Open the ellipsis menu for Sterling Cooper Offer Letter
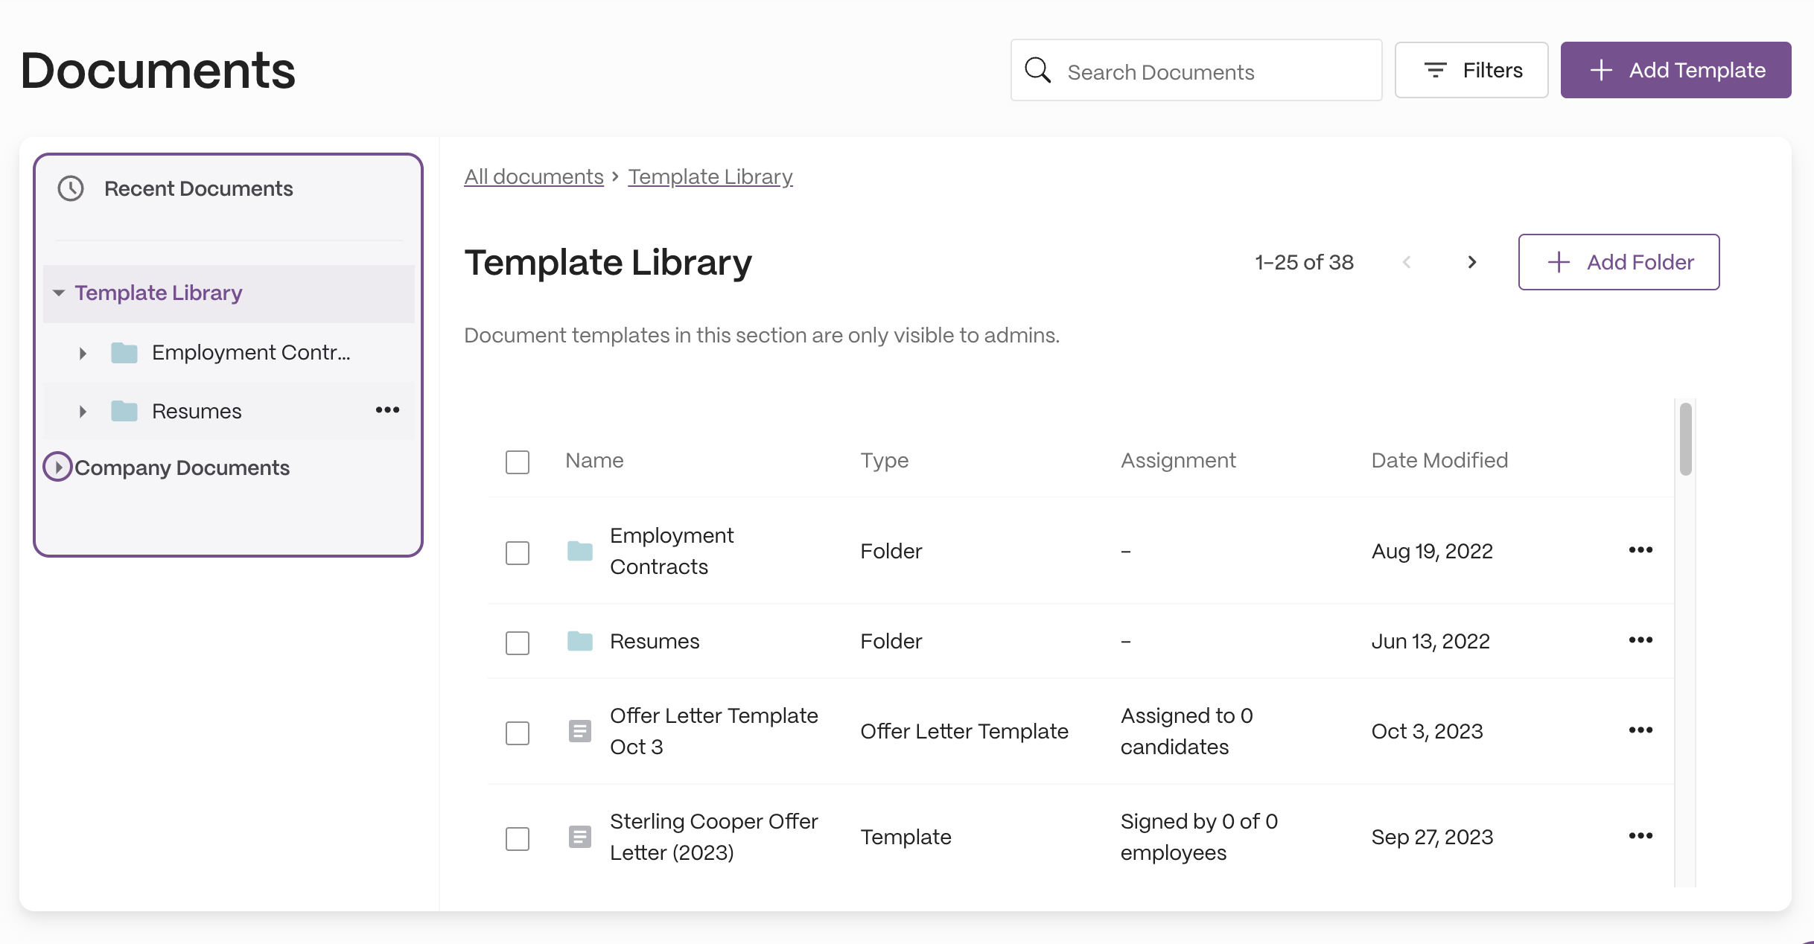 (1640, 836)
